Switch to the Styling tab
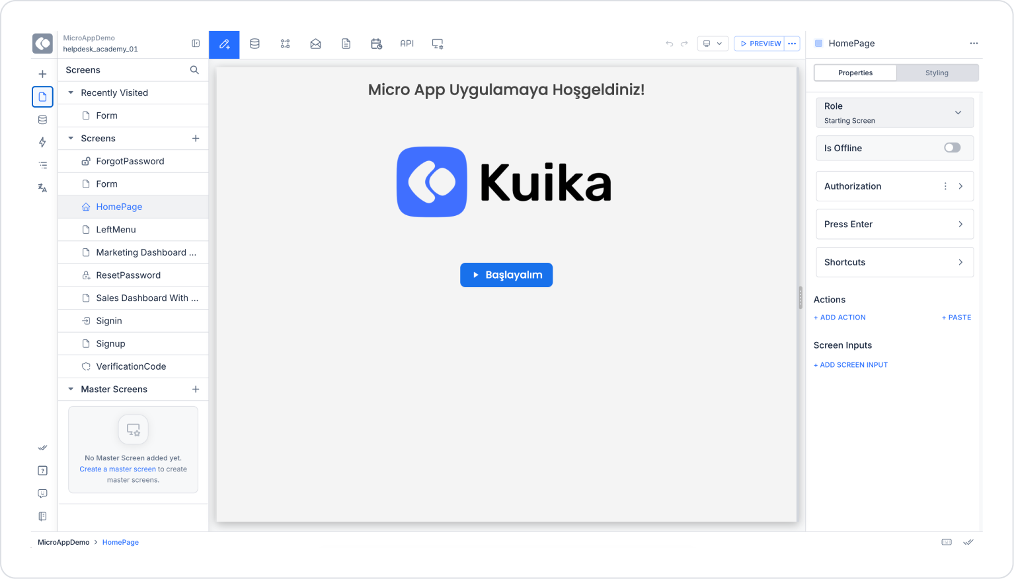 (937, 73)
